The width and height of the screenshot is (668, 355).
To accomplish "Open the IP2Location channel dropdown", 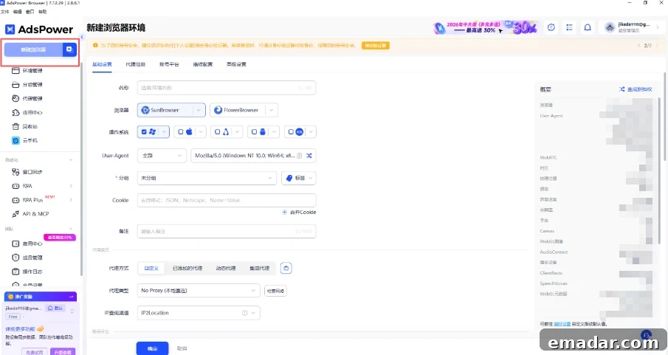I will [x=199, y=313].
